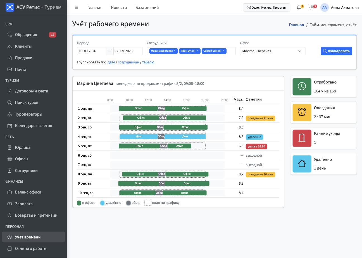Open the База знаний top navigation item
This screenshot has height=258, width=362.
[x=147, y=8]
